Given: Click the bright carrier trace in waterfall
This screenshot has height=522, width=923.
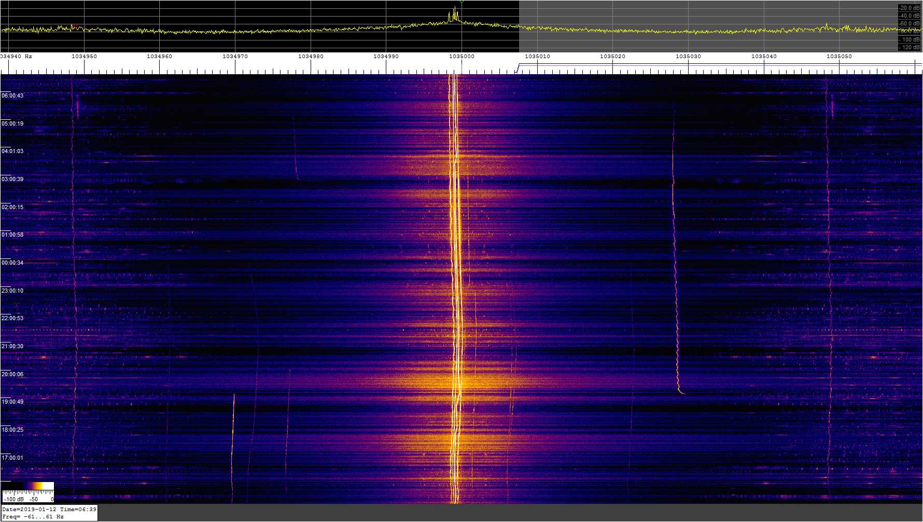Looking at the screenshot, I should [455, 289].
